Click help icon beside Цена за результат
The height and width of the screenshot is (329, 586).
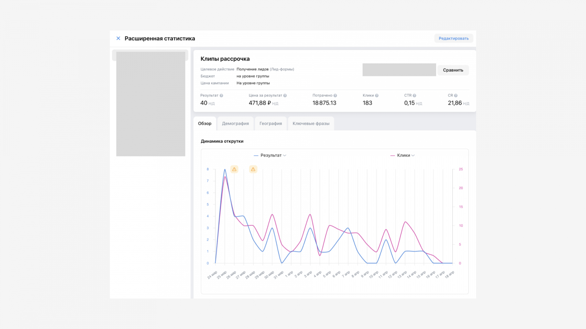point(285,96)
